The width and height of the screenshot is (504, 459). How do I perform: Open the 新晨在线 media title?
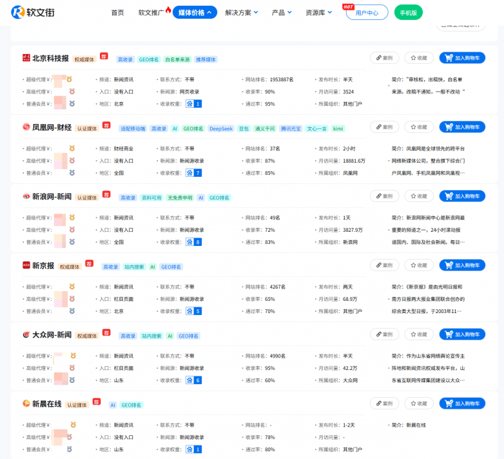(x=47, y=403)
